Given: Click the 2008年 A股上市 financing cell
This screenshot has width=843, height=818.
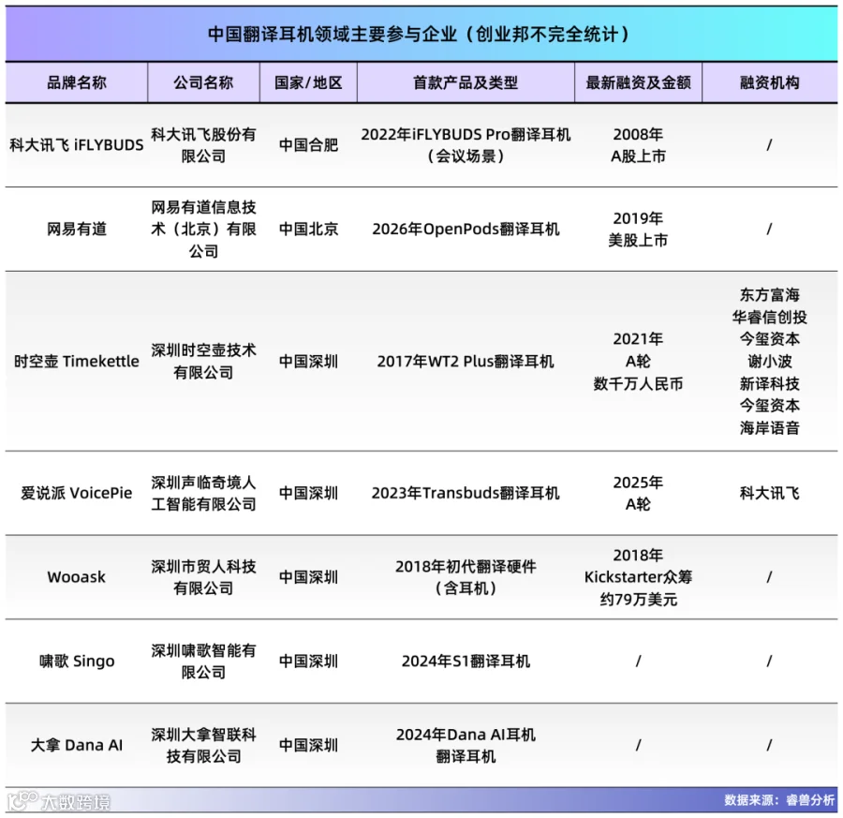Looking at the screenshot, I should (638, 144).
